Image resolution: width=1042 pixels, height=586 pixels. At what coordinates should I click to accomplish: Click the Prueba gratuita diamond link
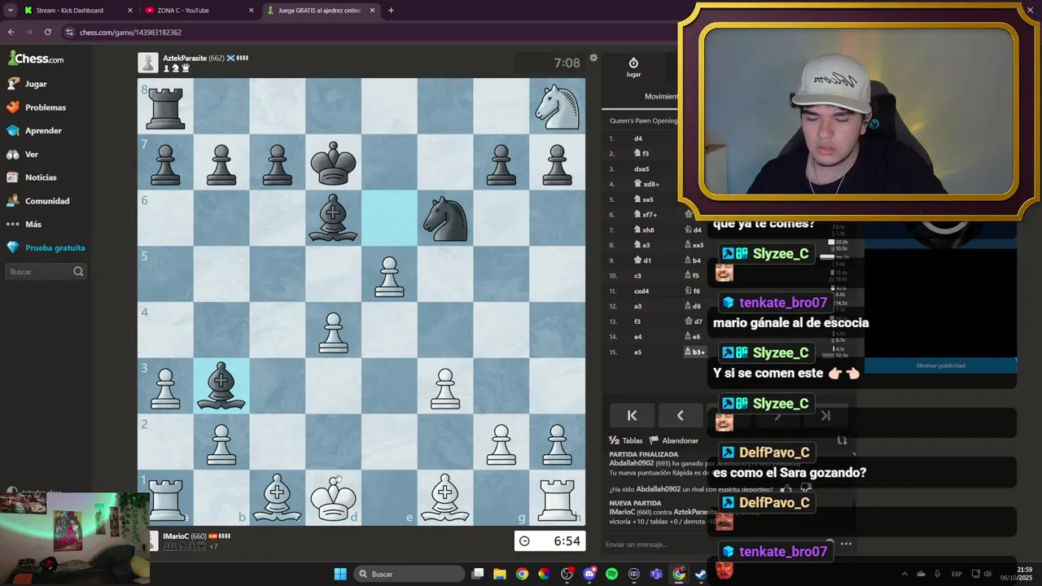point(46,247)
